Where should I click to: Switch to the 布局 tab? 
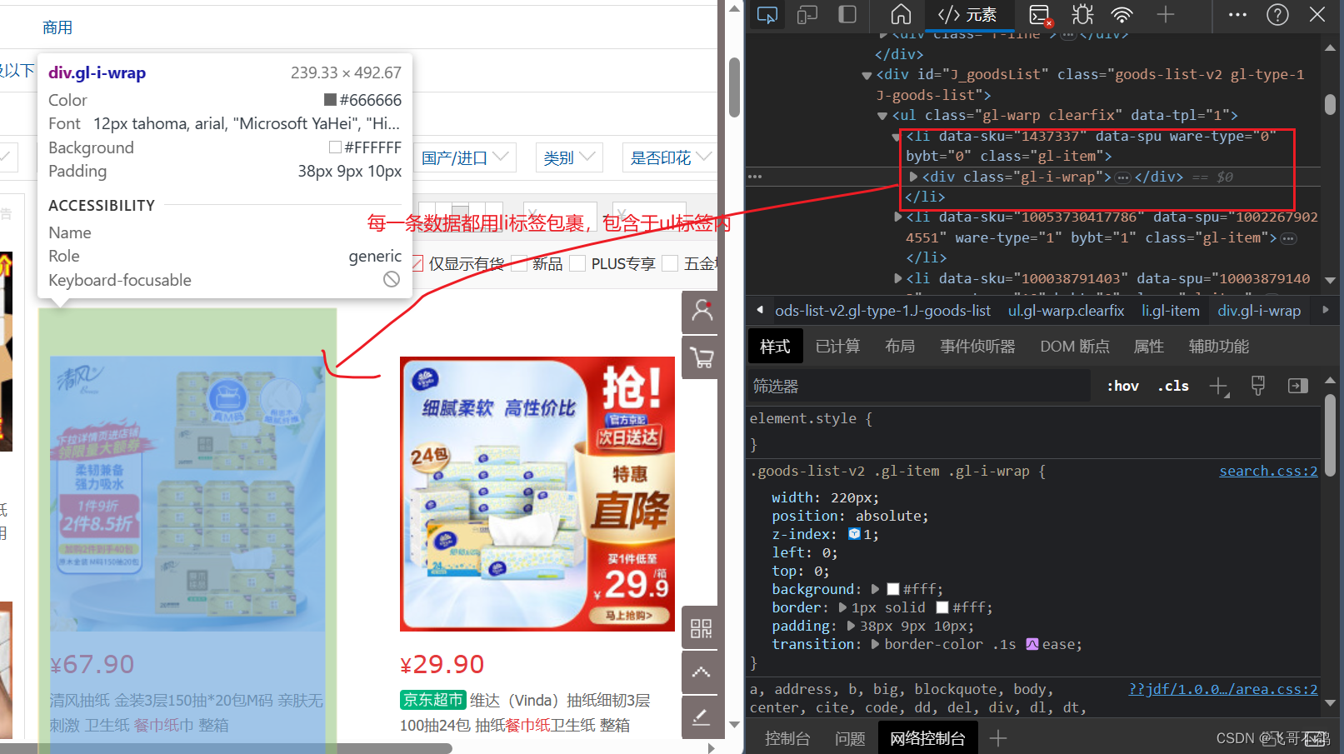(900, 346)
